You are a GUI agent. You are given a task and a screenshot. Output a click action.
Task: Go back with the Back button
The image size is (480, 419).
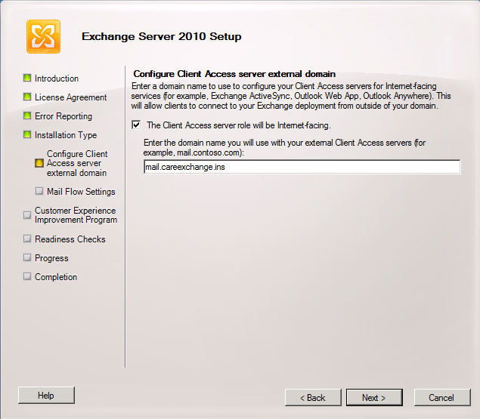(313, 398)
